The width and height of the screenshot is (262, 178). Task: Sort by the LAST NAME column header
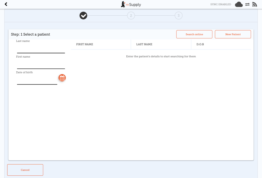[x=144, y=44]
